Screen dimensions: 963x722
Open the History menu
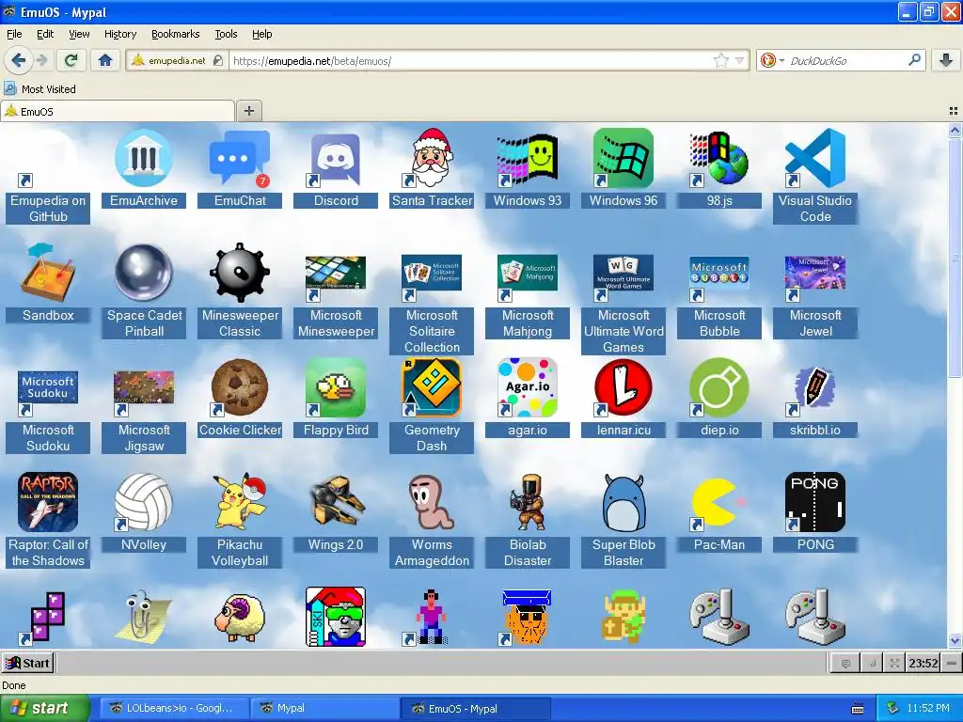pyautogui.click(x=119, y=34)
